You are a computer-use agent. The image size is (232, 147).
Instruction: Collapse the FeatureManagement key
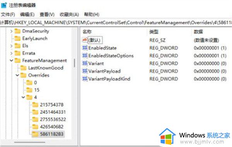pos(11,61)
